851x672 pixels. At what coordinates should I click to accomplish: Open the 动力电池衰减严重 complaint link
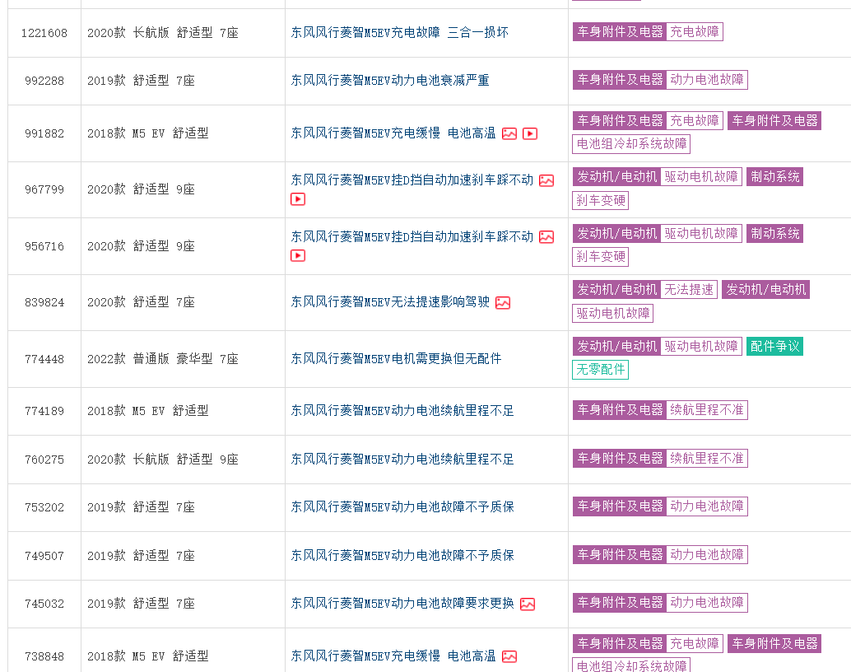390,81
